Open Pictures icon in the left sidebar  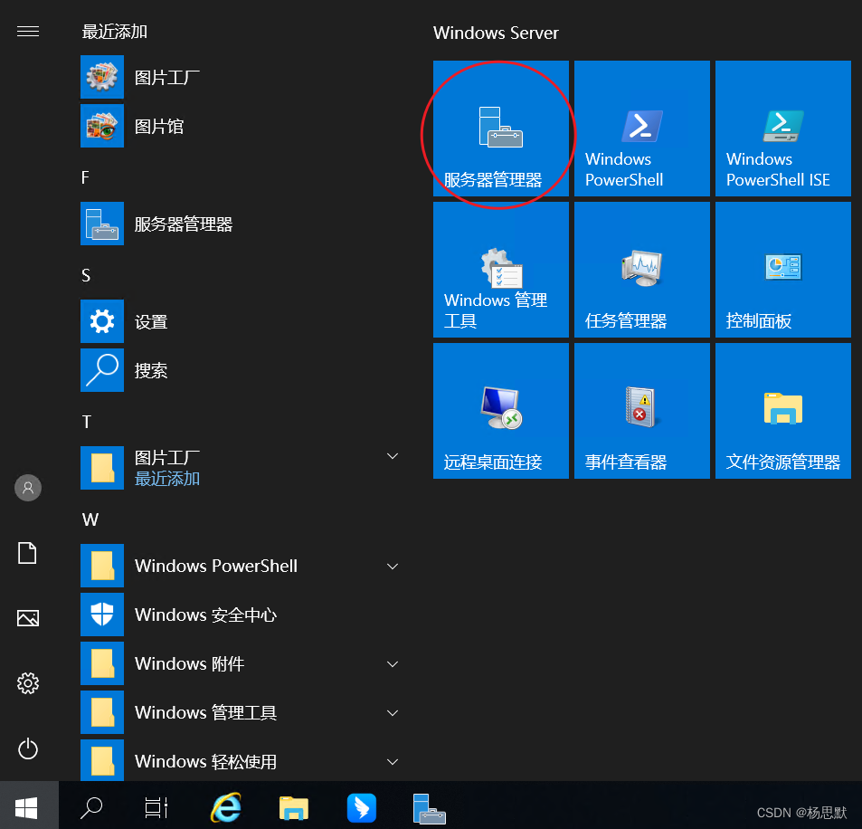28,618
